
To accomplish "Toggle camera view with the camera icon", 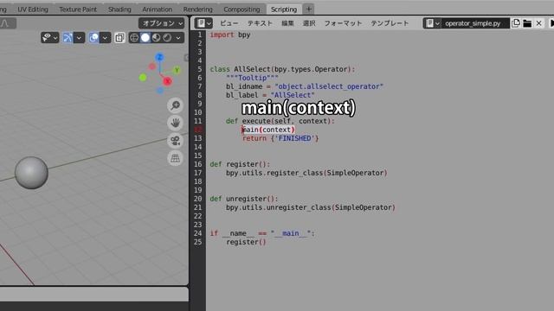I will [x=175, y=140].
